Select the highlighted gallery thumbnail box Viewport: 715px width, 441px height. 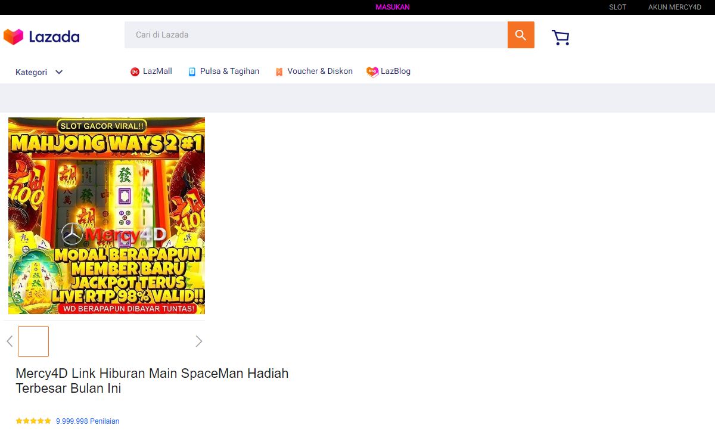[33, 341]
